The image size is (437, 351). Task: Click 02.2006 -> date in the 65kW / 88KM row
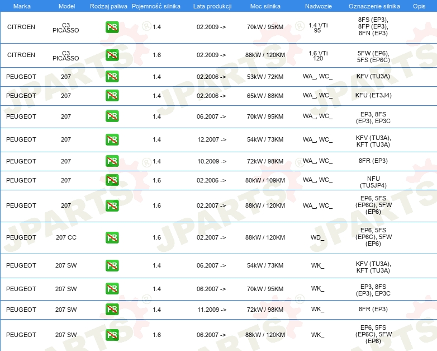click(211, 96)
